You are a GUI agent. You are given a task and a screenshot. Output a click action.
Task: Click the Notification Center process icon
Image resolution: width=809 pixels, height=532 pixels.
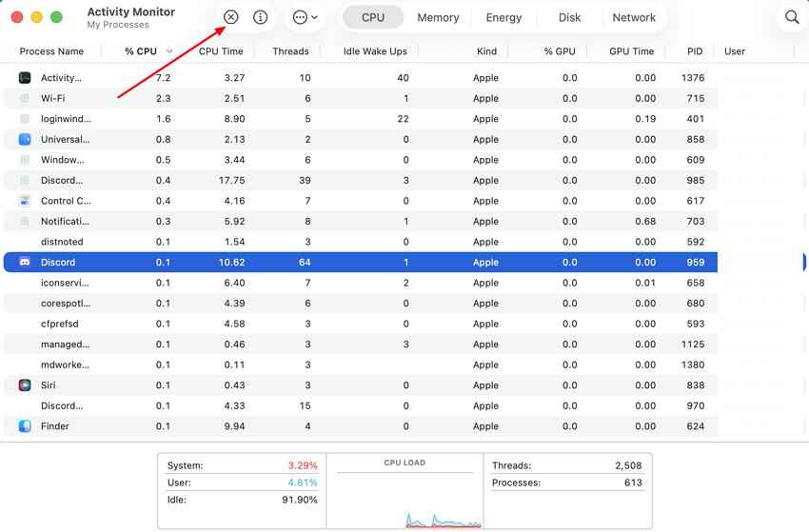(x=25, y=222)
